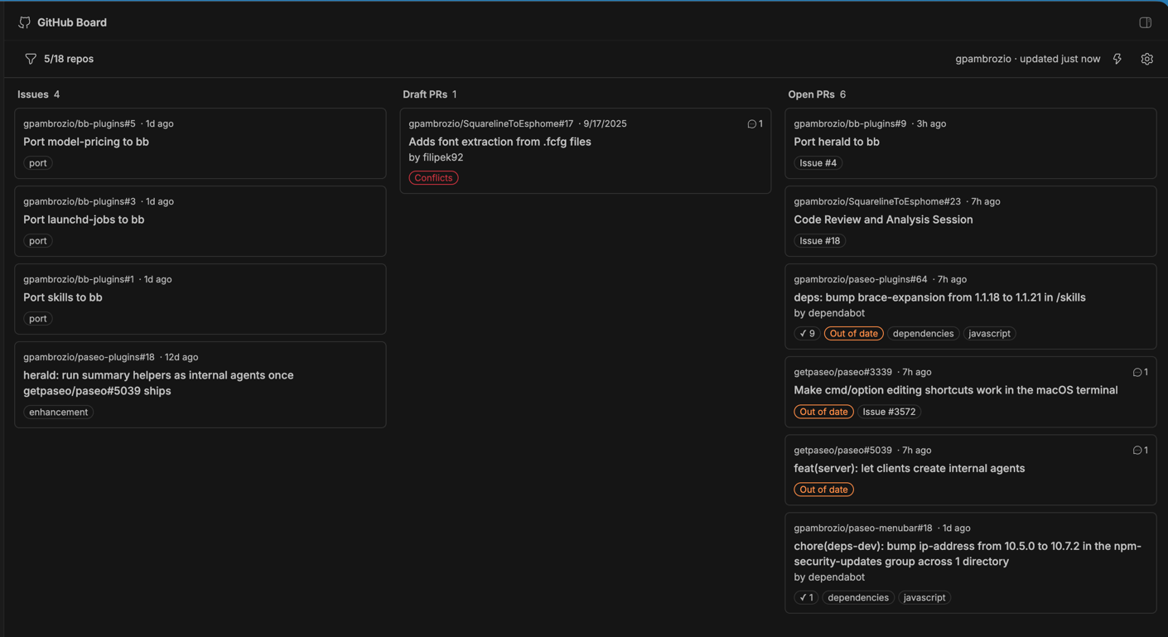Click the enhancement label
The image size is (1168, 637).
coord(58,413)
